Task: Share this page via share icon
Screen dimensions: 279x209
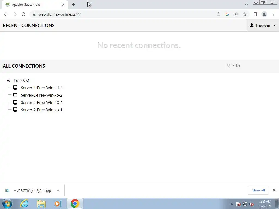Action: pos(236,14)
